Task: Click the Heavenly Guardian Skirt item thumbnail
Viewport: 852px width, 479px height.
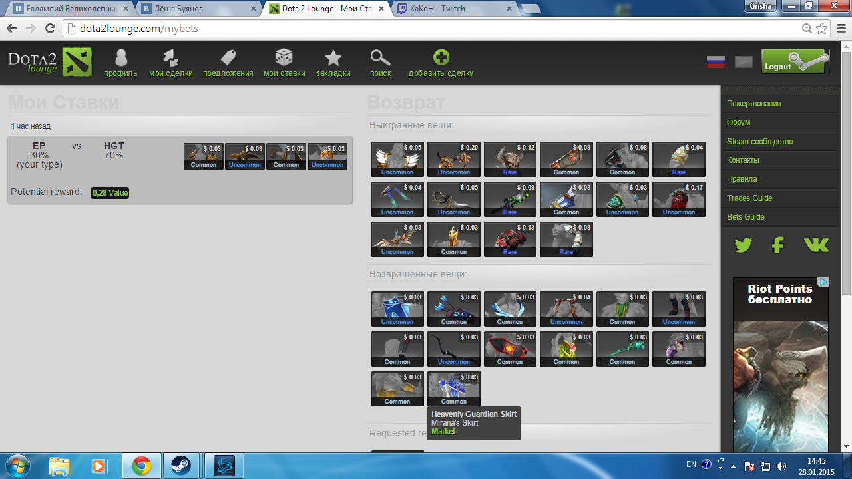Action: [x=453, y=389]
